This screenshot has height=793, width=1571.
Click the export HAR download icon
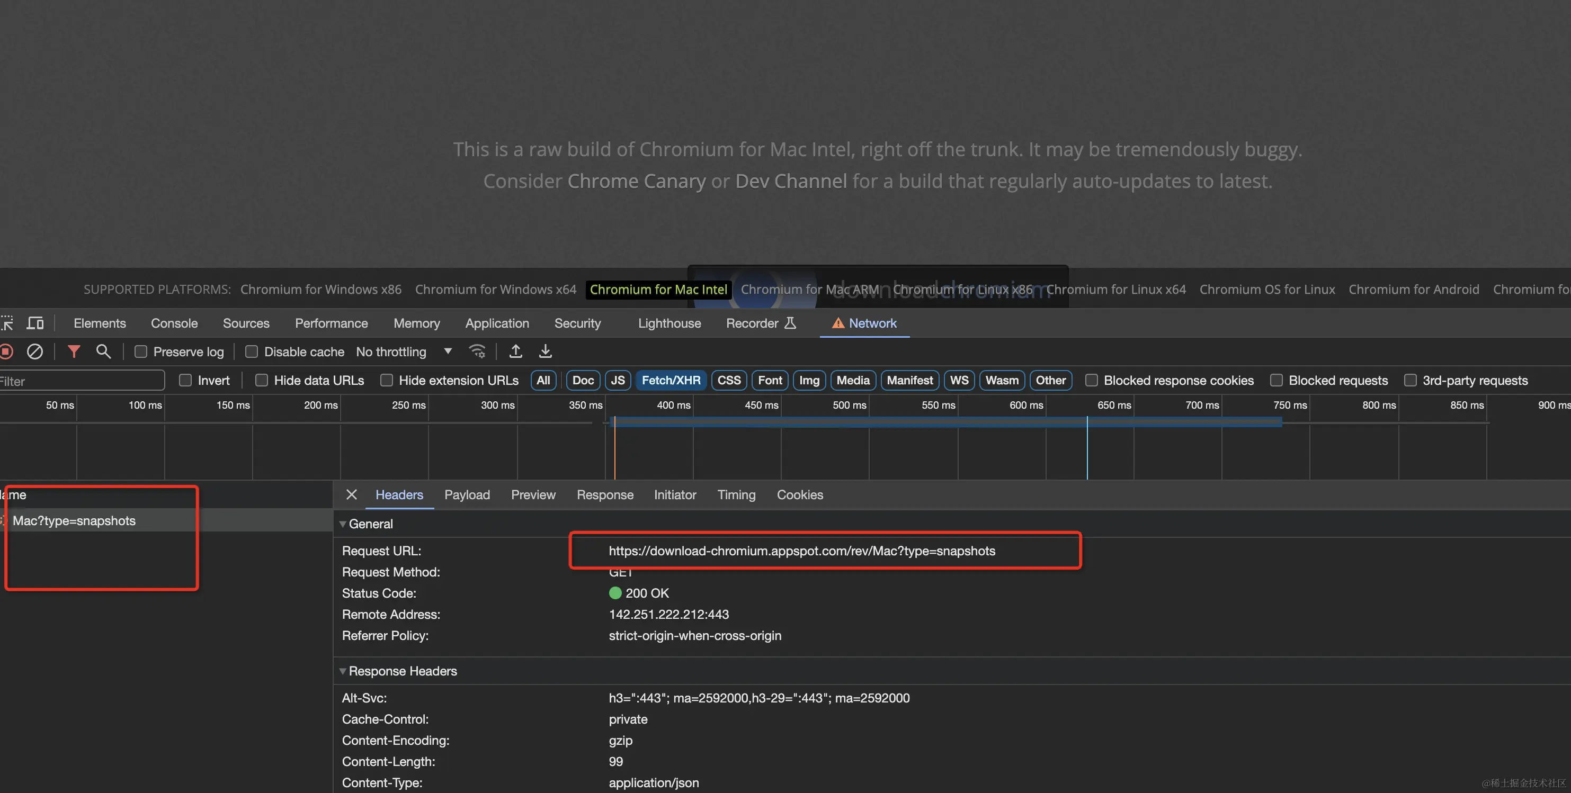(x=545, y=352)
